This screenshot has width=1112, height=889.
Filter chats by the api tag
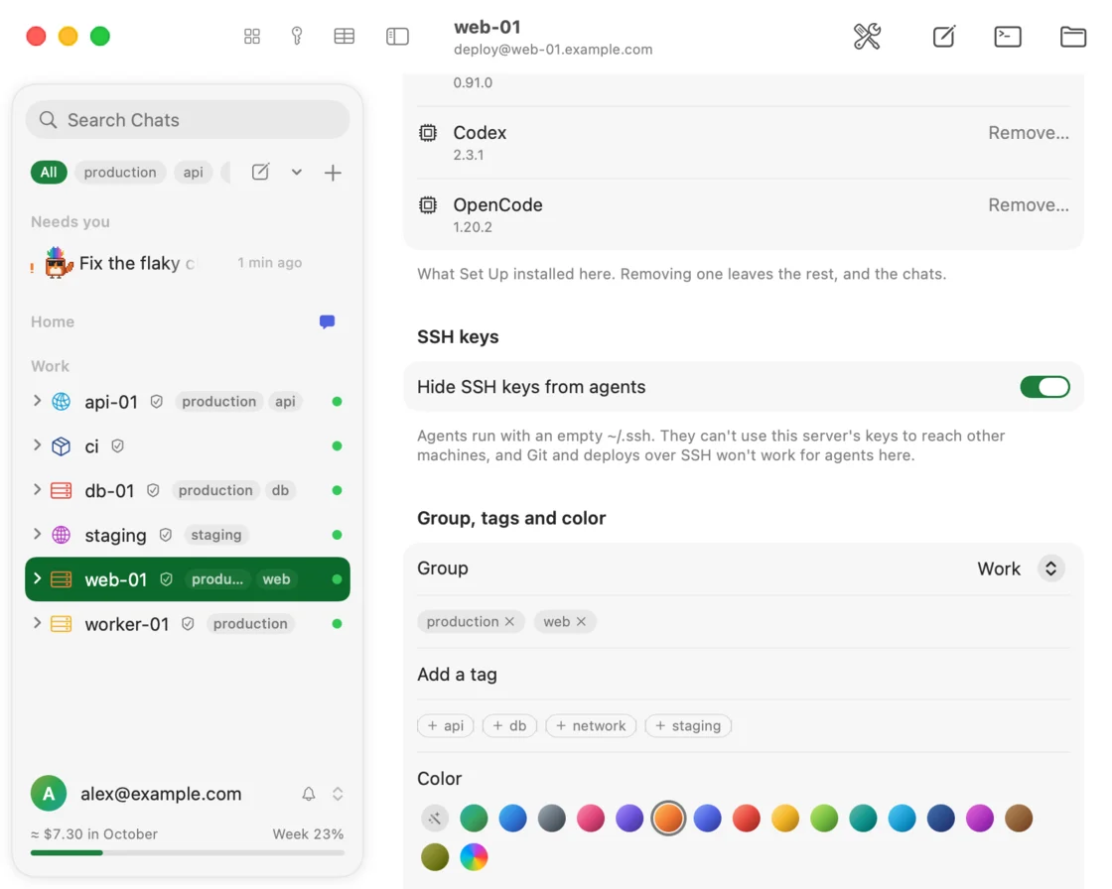pos(193,173)
